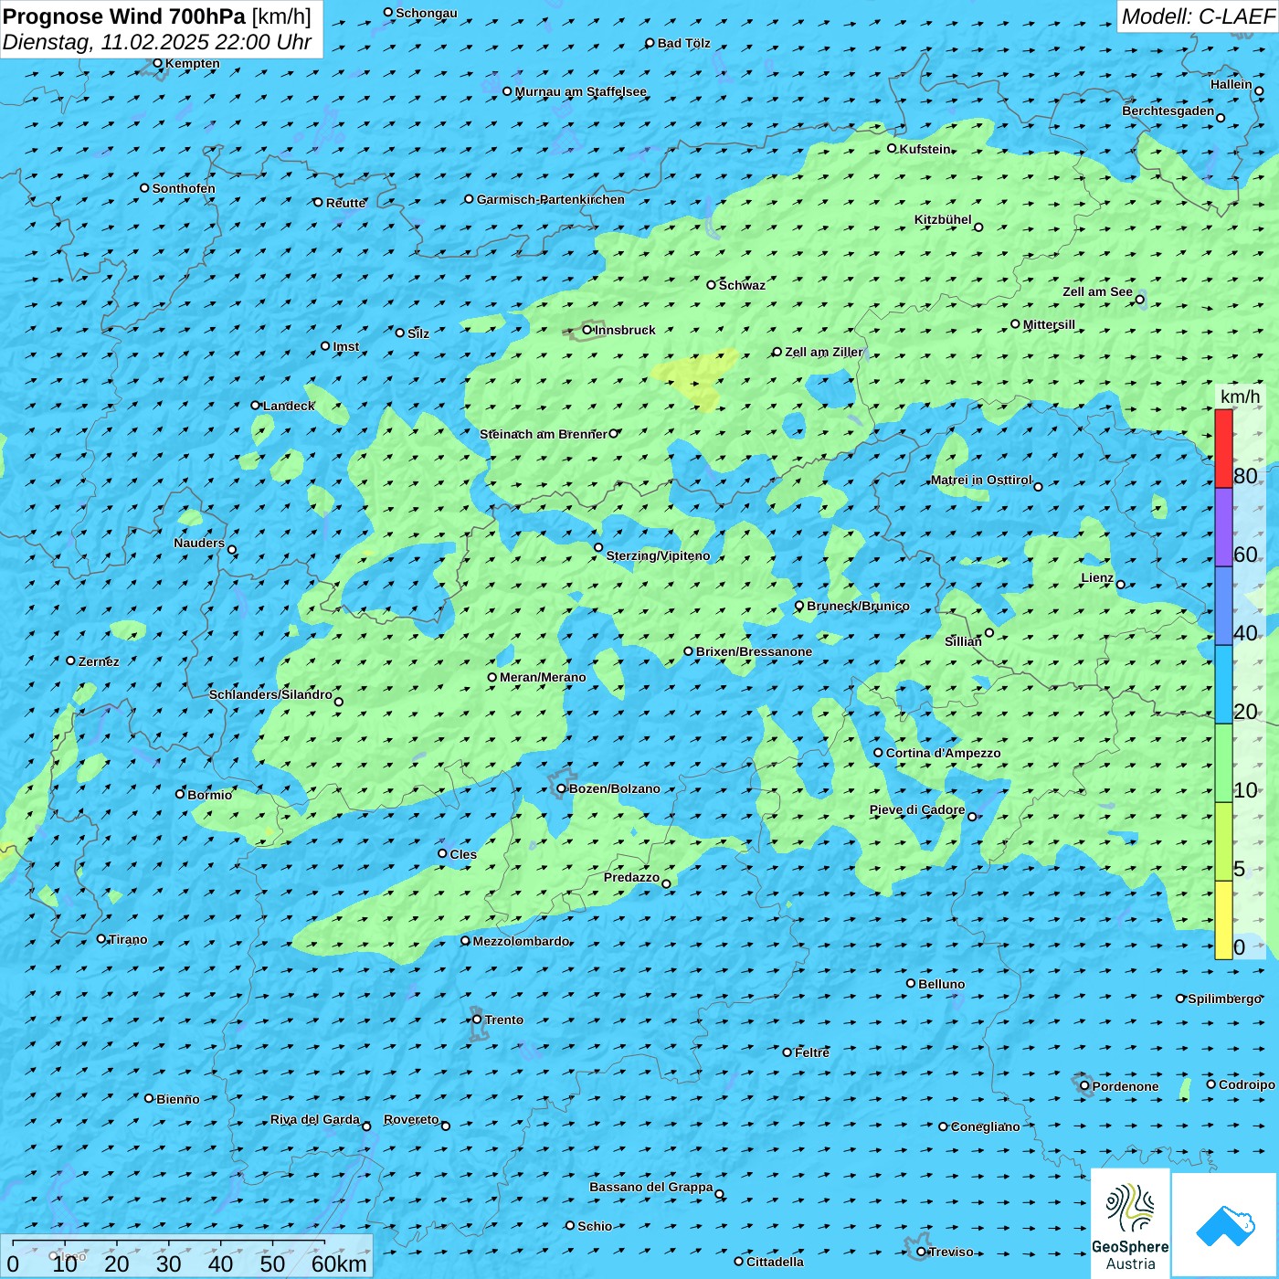
Task: Click the cyan 20 km/h legend color
Action: tap(1223, 684)
